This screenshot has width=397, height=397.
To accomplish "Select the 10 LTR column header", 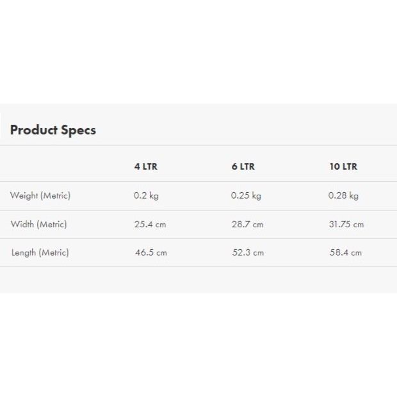I will (343, 166).
